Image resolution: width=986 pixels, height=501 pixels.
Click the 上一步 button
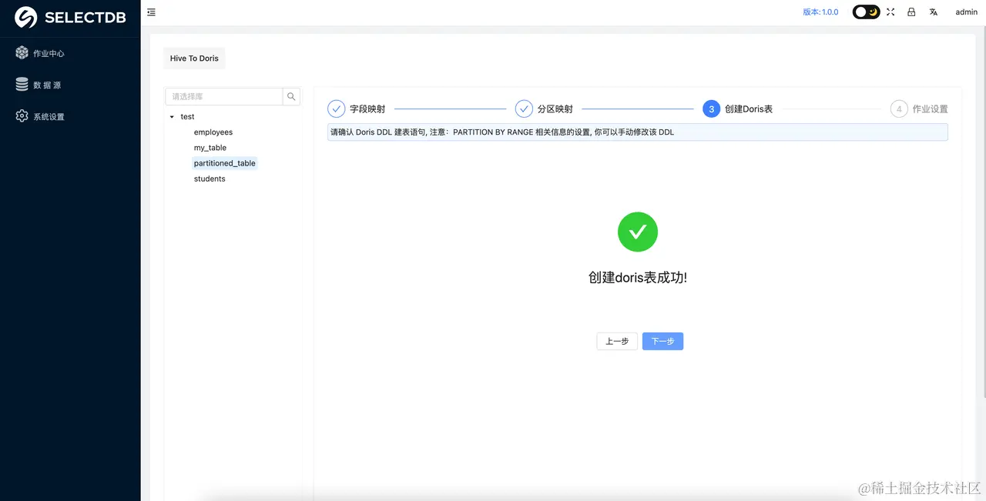(616, 341)
